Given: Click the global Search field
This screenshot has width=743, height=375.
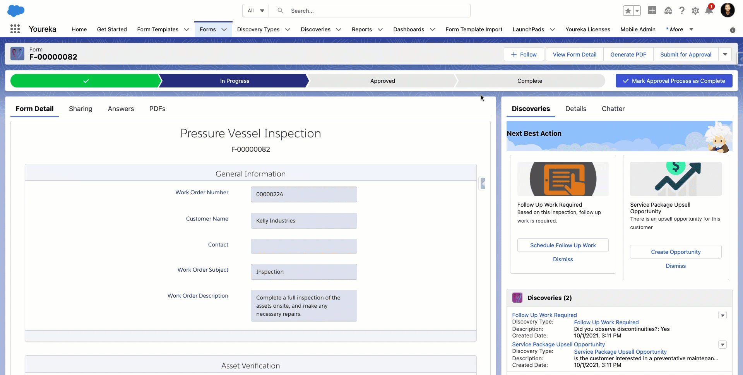Looking at the screenshot, I should (x=370, y=11).
